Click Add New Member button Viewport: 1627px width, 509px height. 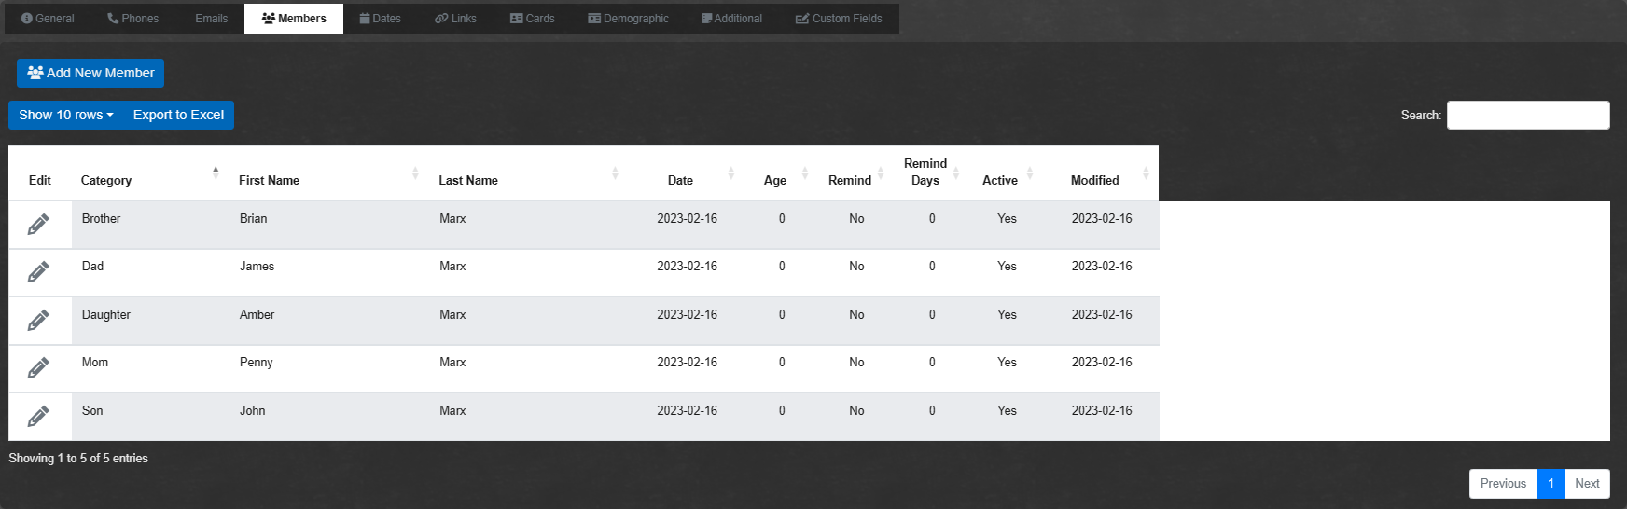pos(90,73)
